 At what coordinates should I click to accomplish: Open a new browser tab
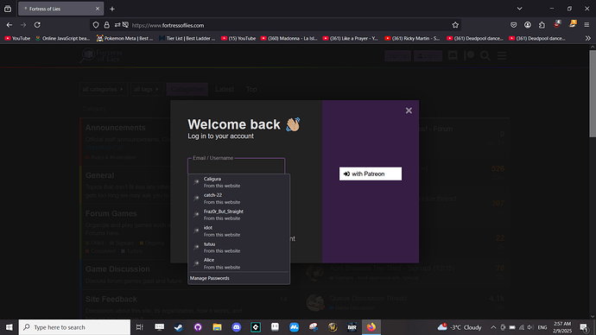click(112, 9)
